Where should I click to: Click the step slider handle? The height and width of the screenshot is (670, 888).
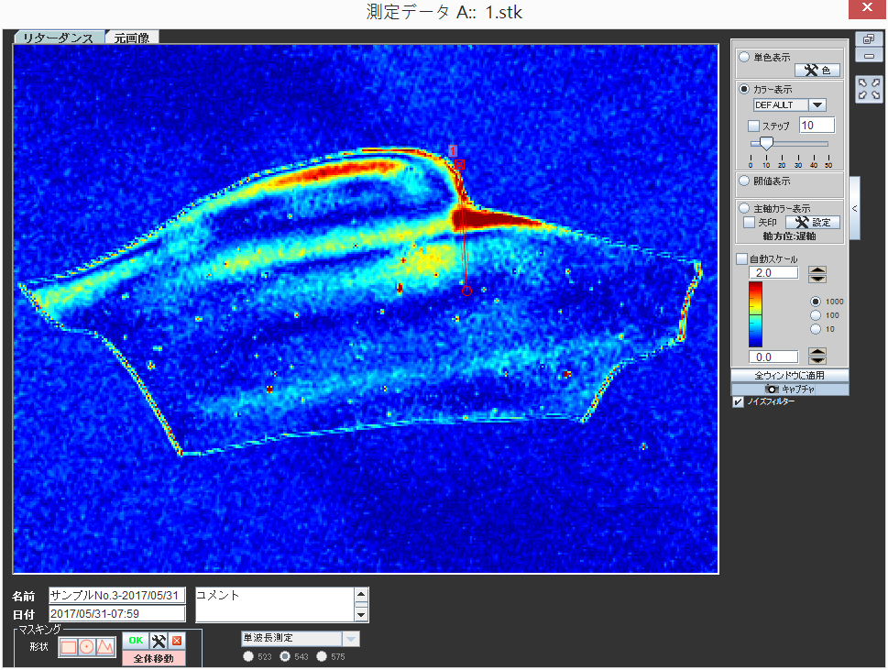point(765,143)
